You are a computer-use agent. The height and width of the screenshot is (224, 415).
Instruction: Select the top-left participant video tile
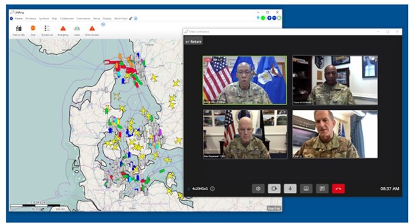[x=245, y=80]
